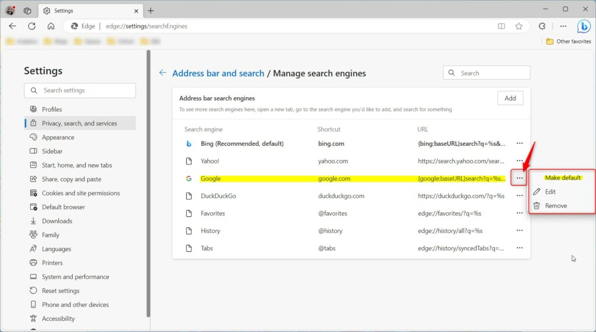Go to the home page icon
The image size is (596, 332).
click(x=51, y=26)
